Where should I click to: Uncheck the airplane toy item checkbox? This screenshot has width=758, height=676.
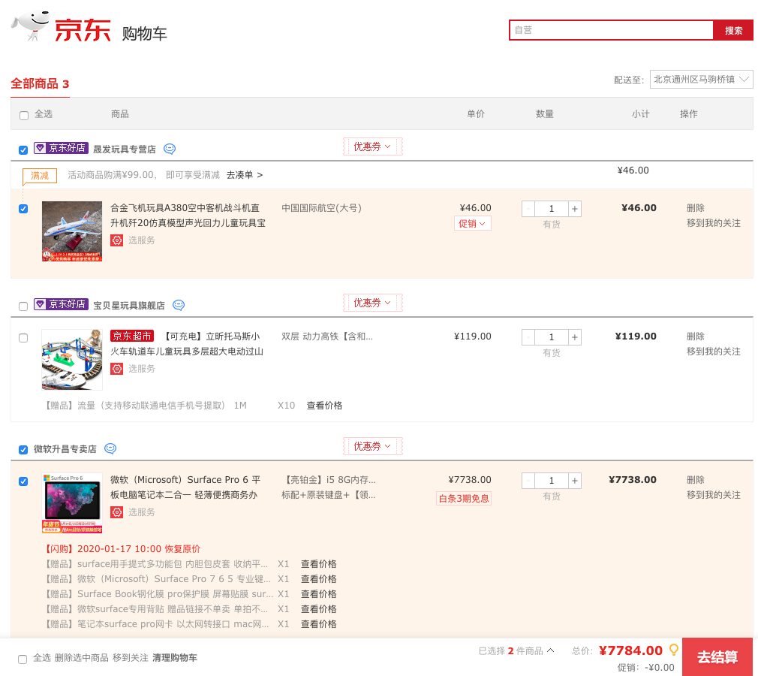pyautogui.click(x=23, y=209)
